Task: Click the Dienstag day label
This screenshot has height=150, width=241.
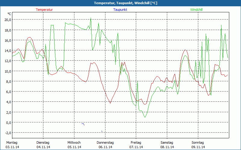Action: pyautogui.click(x=43, y=142)
